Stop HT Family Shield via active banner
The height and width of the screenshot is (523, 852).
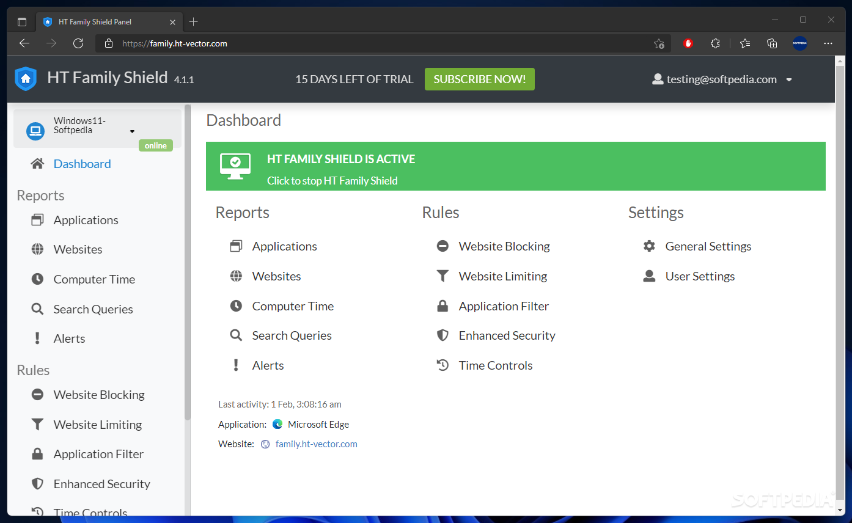pyautogui.click(x=516, y=166)
